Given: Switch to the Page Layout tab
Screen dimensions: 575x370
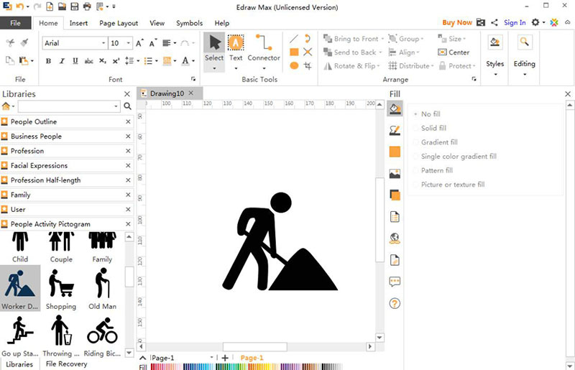Looking at the screenshot, I should (x=119, y=23).
